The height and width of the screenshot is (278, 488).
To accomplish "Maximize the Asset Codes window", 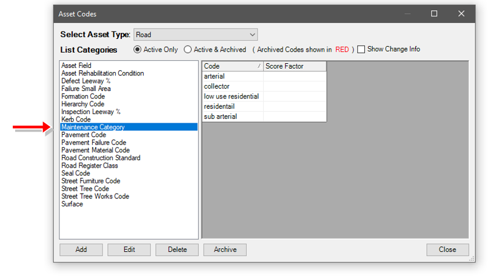I will pyautogui.click(x=434, y=13).
